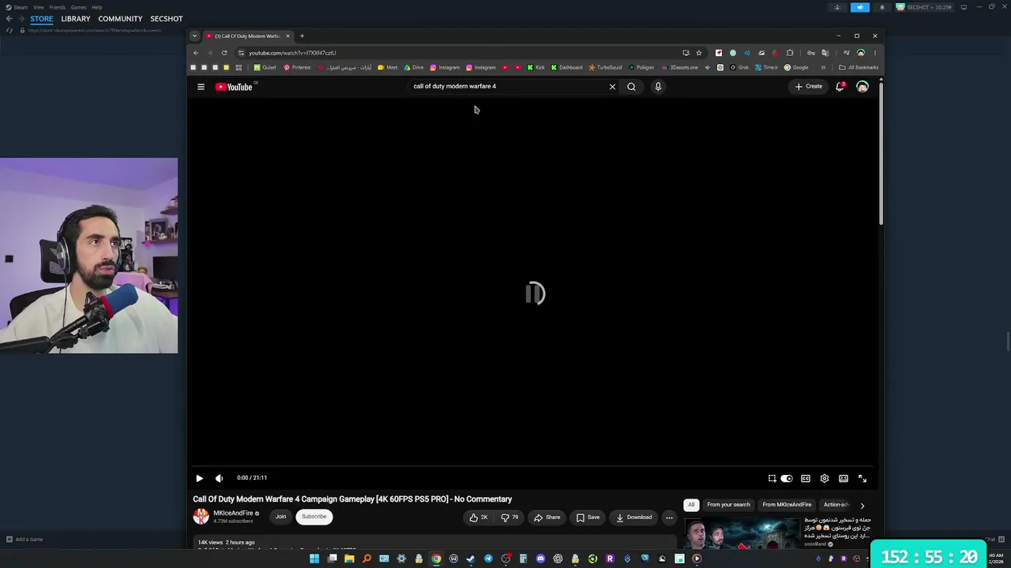Open the Chrome three-dot menu

point(874,53)
